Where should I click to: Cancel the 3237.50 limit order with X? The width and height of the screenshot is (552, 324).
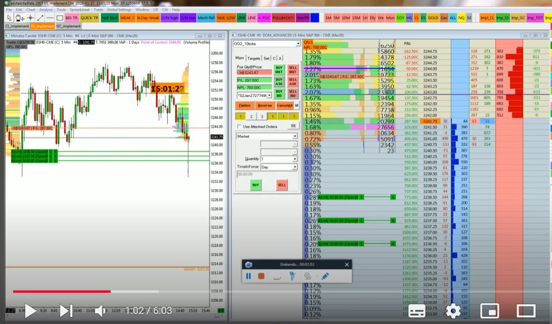click(393, 220)
